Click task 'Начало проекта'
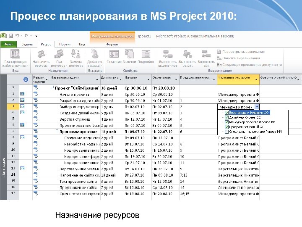302x227 pixels. click(x=74, y=95)
